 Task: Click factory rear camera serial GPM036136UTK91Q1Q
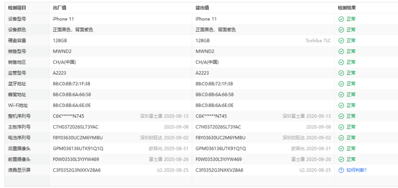(x=78, y=149)
